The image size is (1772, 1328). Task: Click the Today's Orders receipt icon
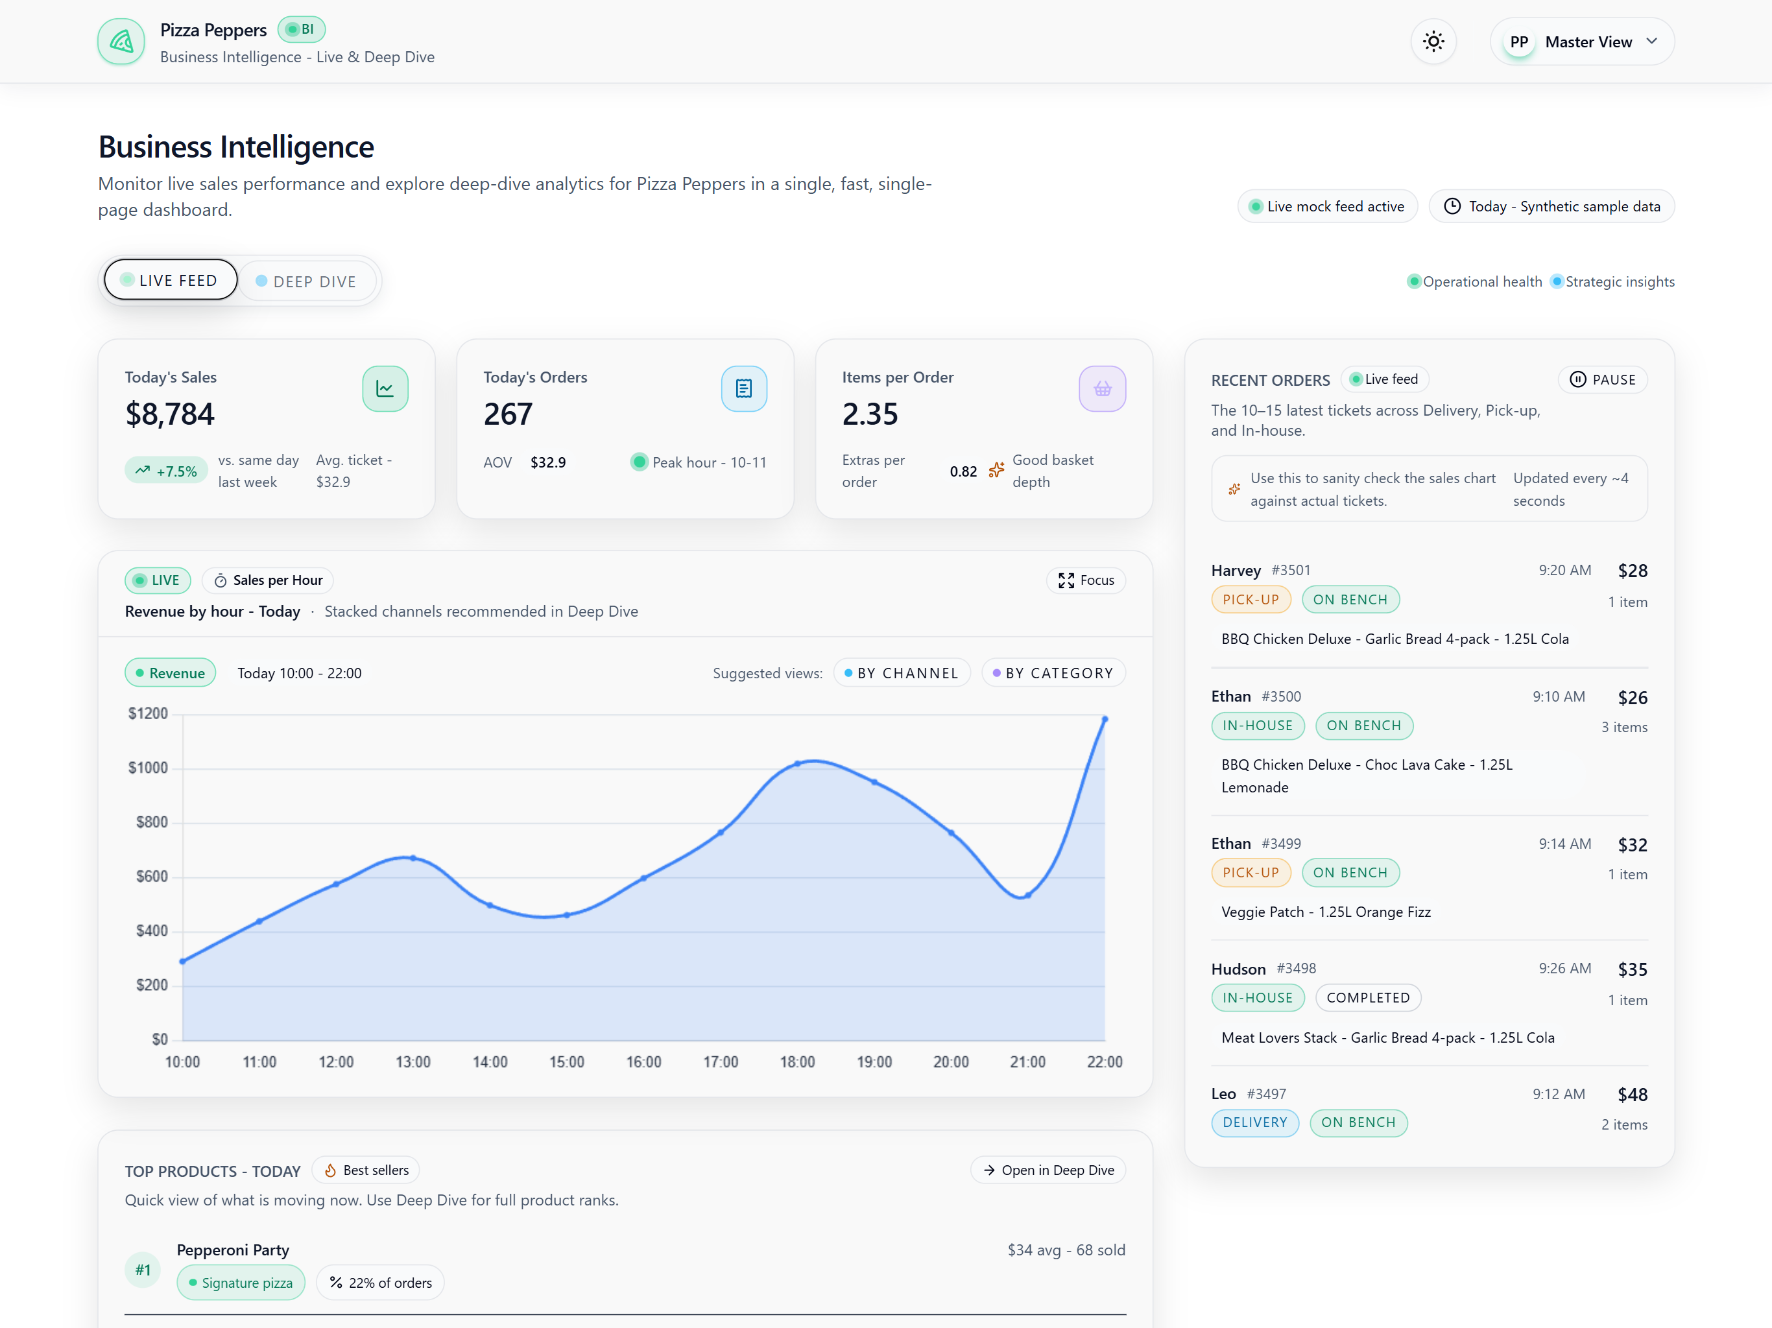743,388
